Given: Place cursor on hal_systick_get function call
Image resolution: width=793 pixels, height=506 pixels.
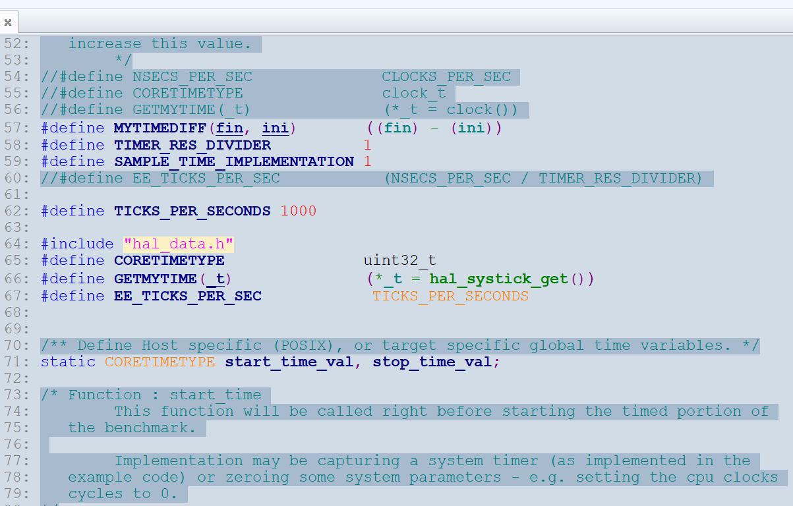Looking at the screenshot, I should pyautogui.click(x=499, y=279).
